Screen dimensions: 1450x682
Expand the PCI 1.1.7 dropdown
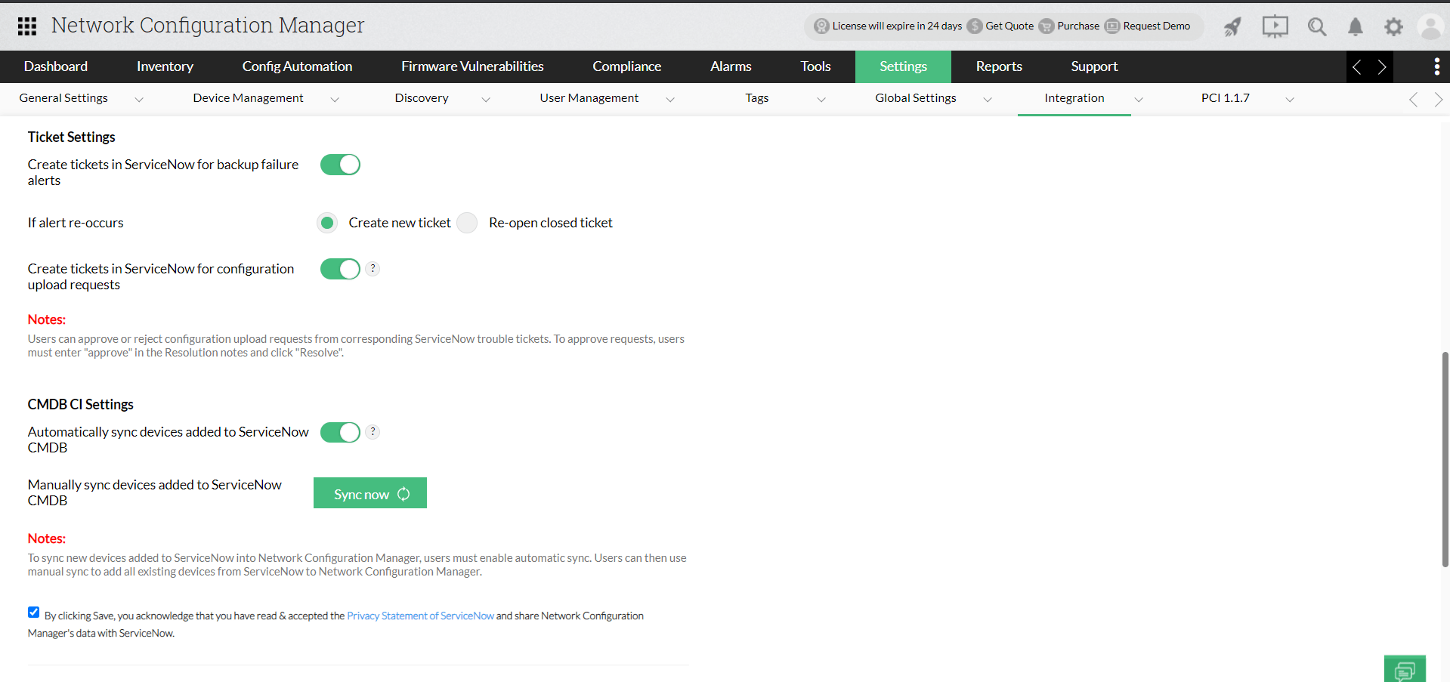pos(1289,99)
